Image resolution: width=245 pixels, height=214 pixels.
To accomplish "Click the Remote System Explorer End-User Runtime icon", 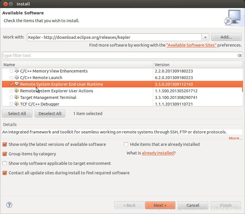I will [x=17, y=84].
